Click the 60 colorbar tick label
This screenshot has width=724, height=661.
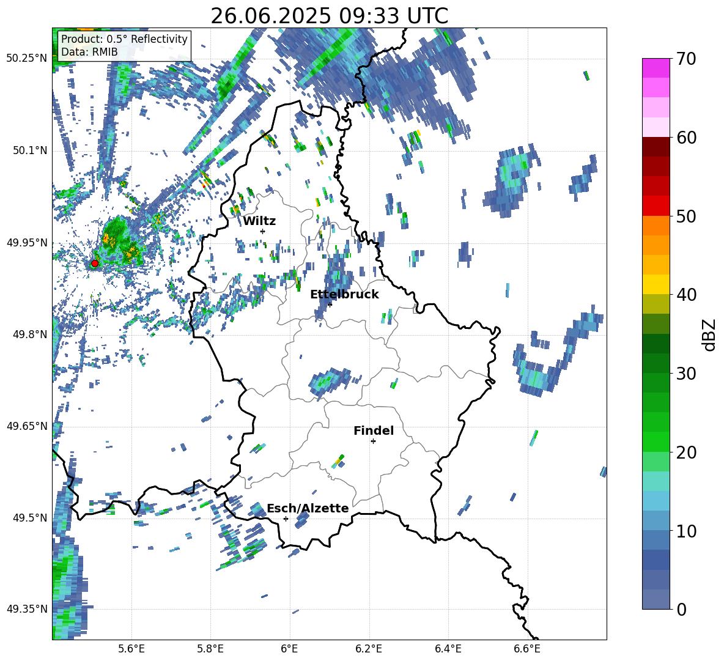tap(686, 138)
